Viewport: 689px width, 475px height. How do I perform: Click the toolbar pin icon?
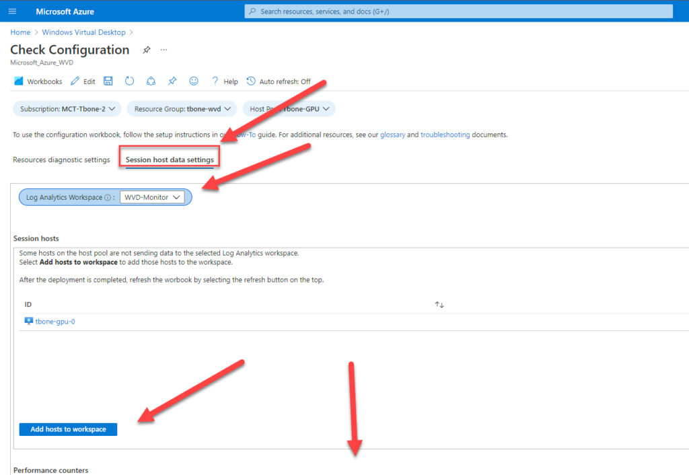click(172, 81)
